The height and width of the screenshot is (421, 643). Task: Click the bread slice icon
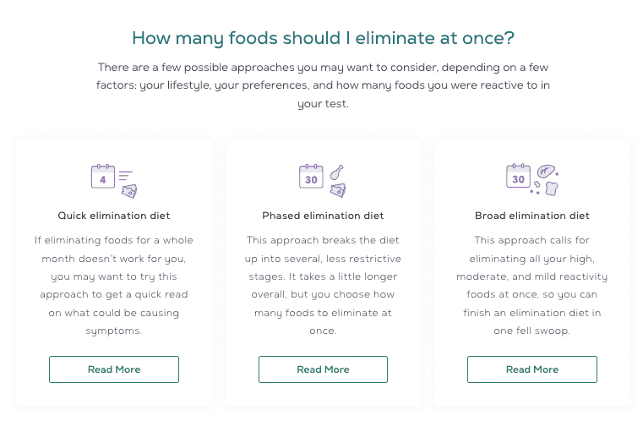pos(552,189)
